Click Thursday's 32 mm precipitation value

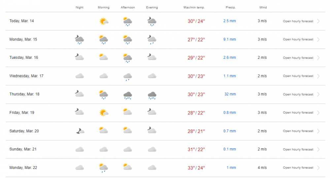230,94
